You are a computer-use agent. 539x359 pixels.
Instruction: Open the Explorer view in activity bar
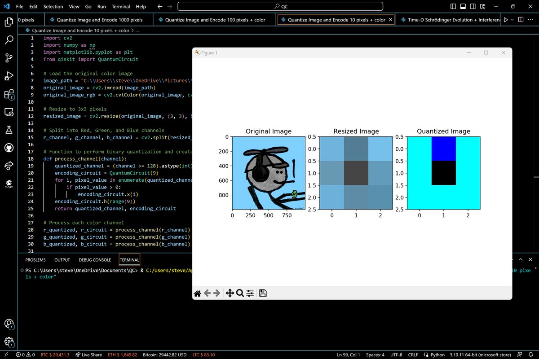tap(9, 22)
